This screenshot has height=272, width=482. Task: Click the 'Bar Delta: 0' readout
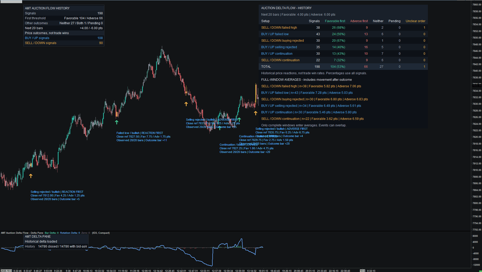pyautogui.click(x=52, y=233)
